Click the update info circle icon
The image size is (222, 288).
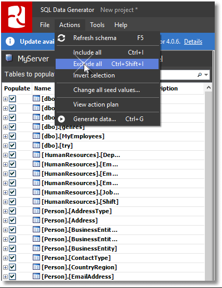click(x=10, y=42)
